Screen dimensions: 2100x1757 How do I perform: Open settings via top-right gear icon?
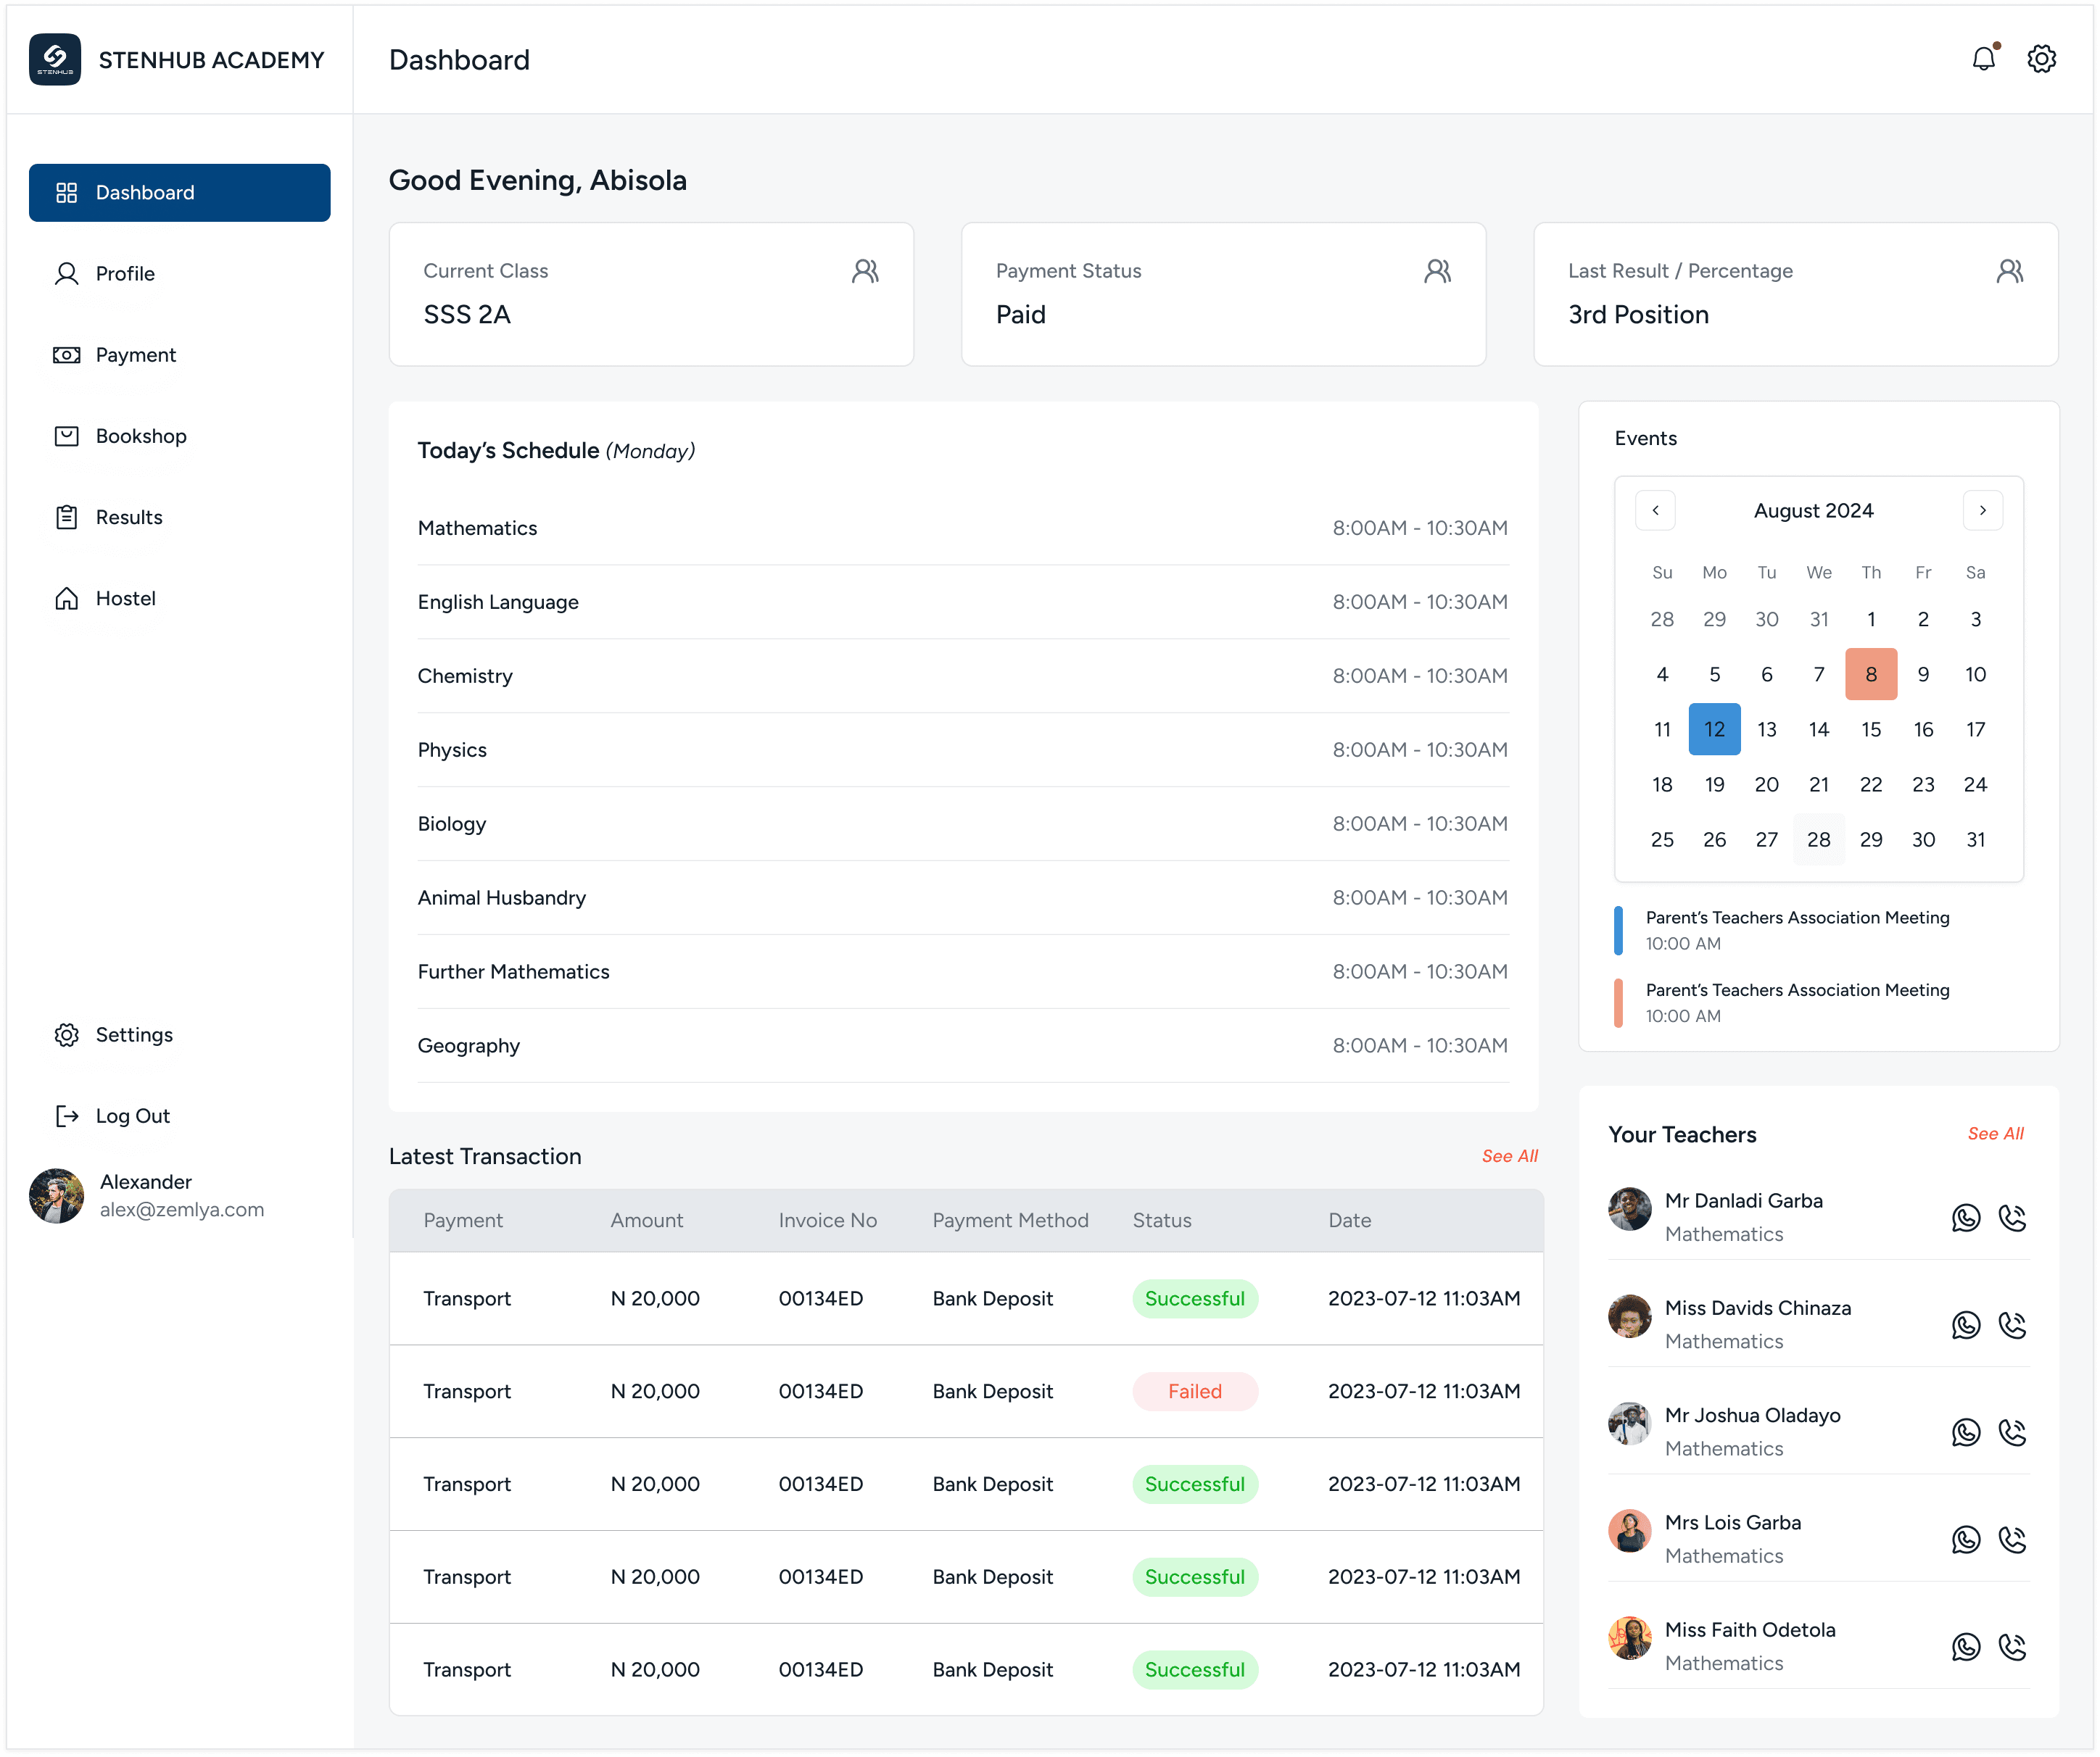pos(2041,59)
